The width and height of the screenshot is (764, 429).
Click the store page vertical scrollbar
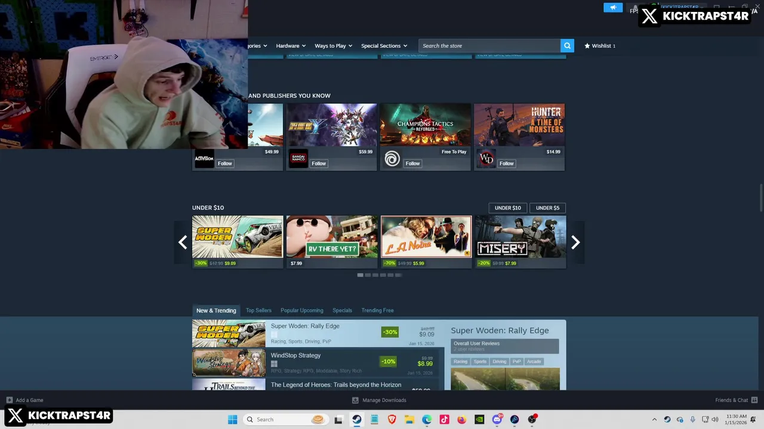(x=760, y=198)
